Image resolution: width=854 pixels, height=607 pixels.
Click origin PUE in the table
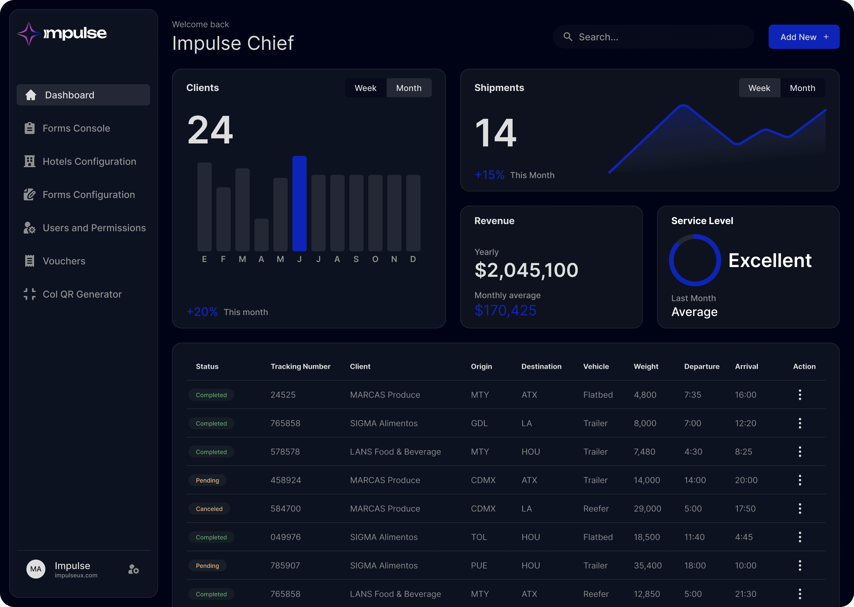point(479,566)
